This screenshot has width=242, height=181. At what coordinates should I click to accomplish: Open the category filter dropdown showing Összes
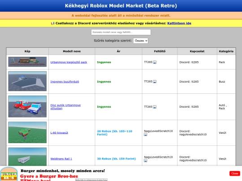141,41
